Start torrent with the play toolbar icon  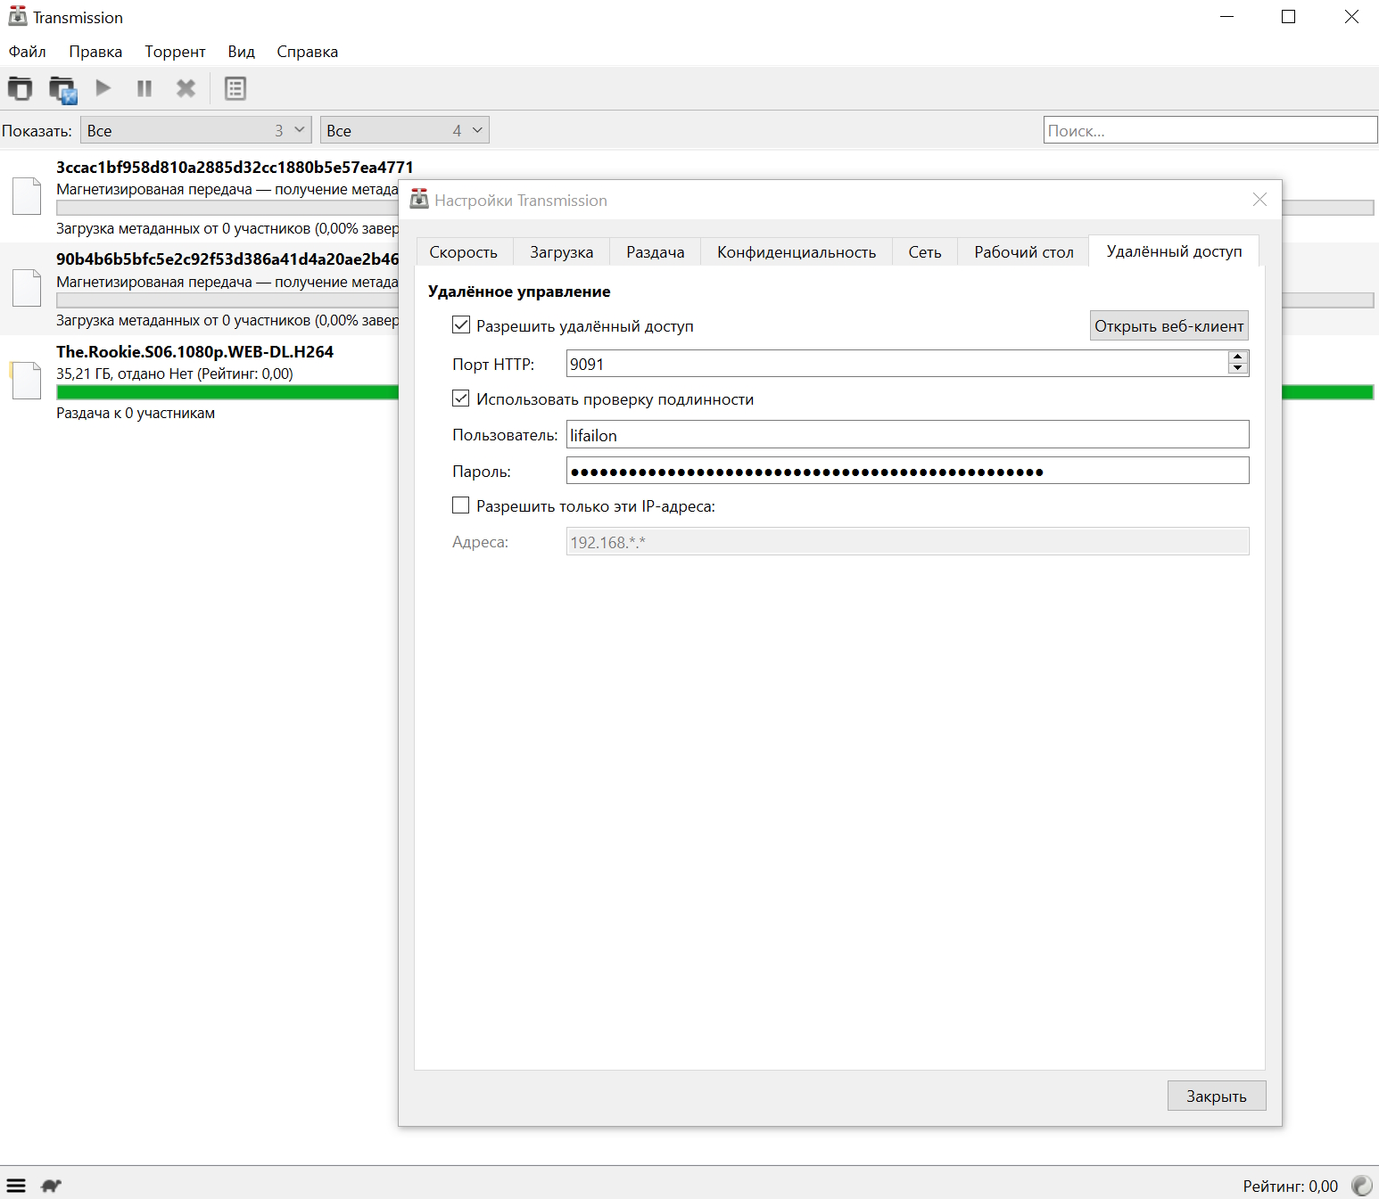(x=103, y=87)
